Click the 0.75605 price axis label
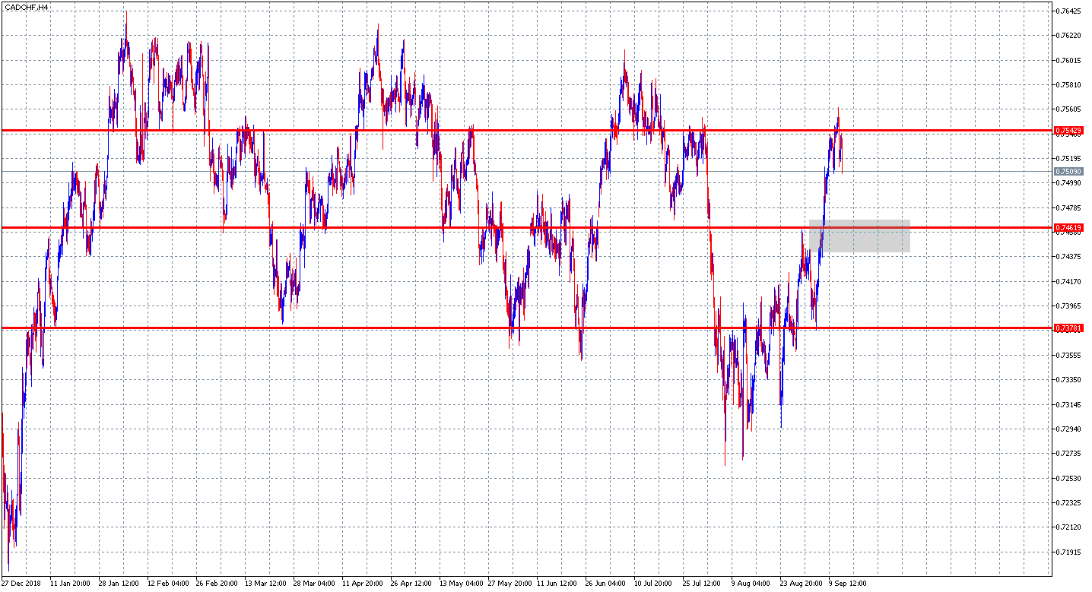This screenshot has height=592, width=1092. [x=1069, y=109]
